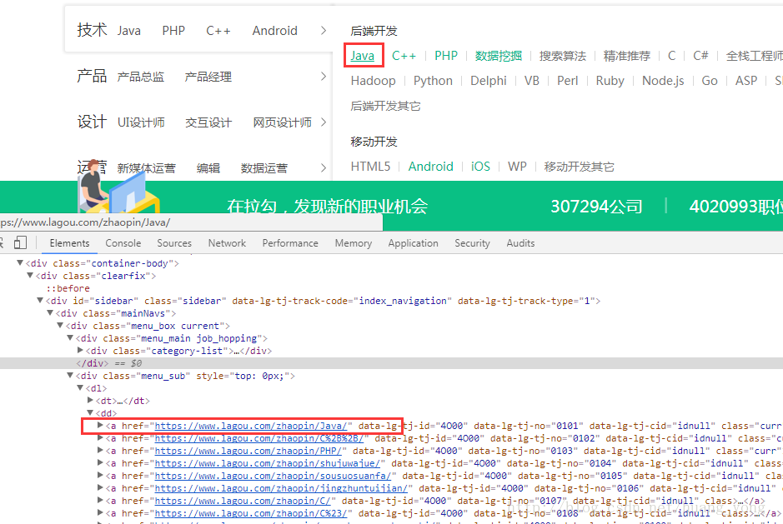Open 数据运营 in the 运营 row
This screenshot has height=524, width=783.
pyautogui.click(x=264, y=168)
